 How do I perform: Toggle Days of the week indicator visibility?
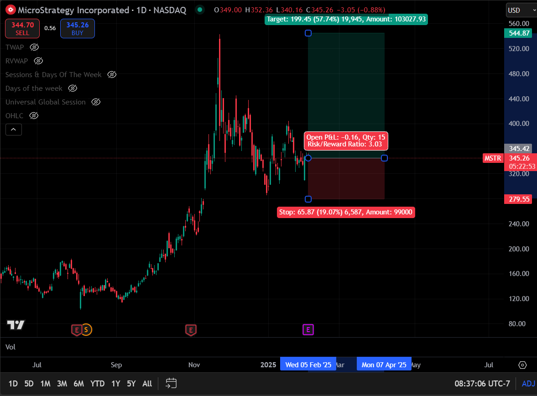[x=73, y=89]
